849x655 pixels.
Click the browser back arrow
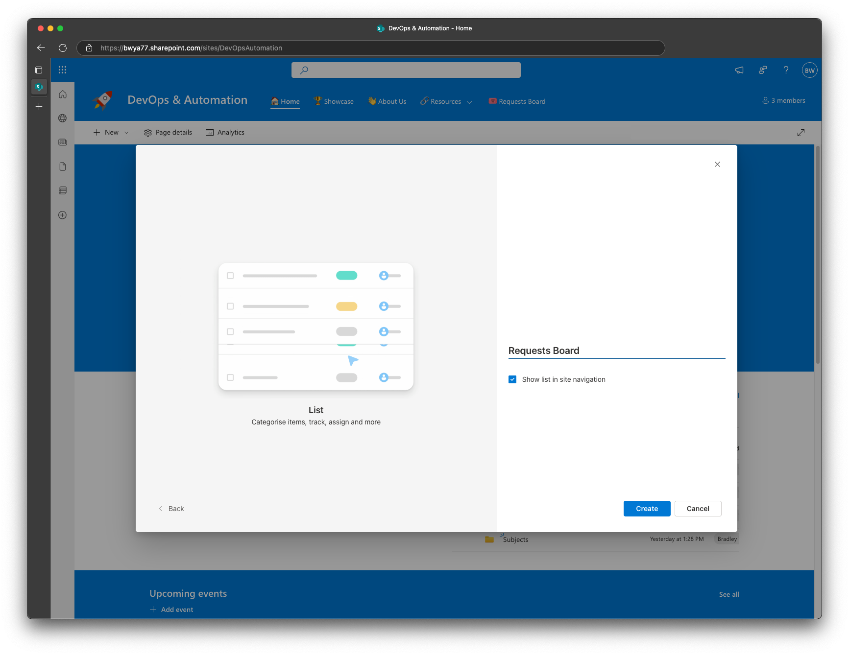click(x=41, y=48)
